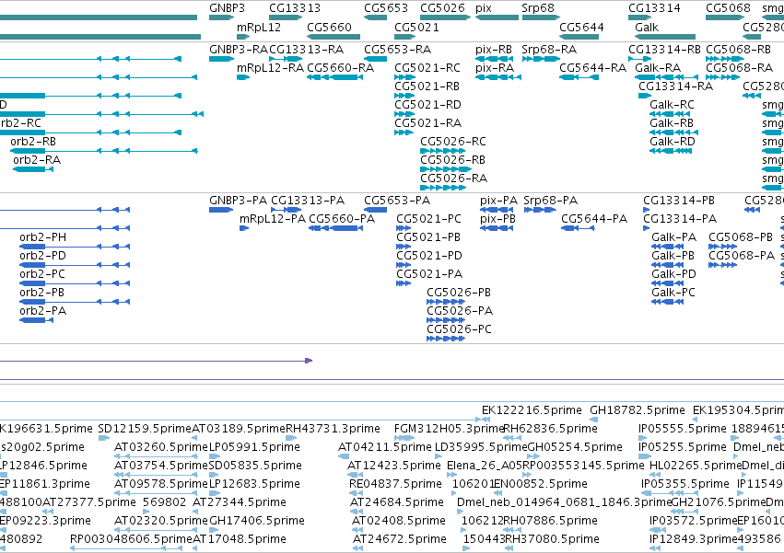Click the CG5026-RB transcript label
This screenshot has height=553, width=784.
pos(452,160)
